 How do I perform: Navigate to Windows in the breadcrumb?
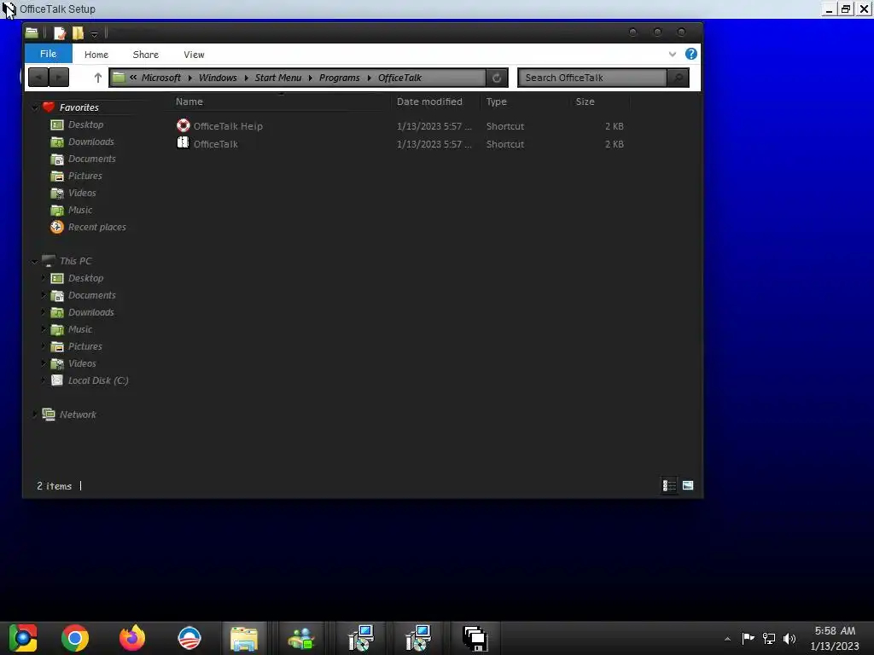click(218, 78)
